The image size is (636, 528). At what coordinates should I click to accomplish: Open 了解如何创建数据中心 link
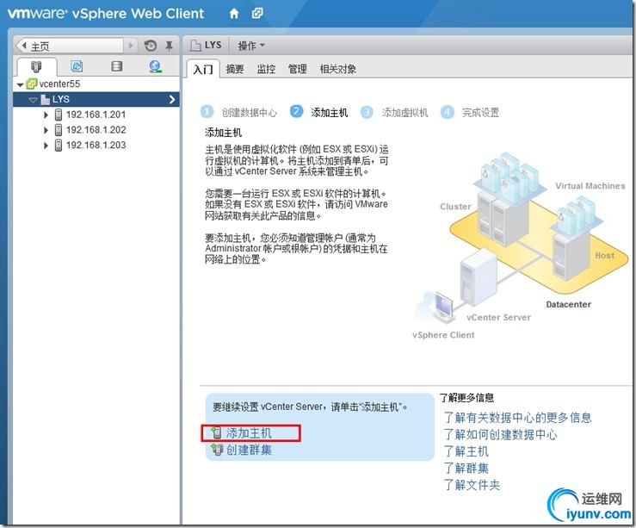click(x=501, y=434)
